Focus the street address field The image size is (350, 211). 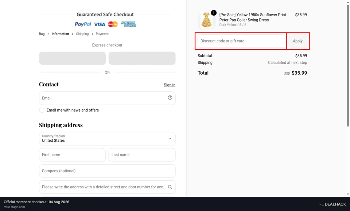(x=107, y=187)
